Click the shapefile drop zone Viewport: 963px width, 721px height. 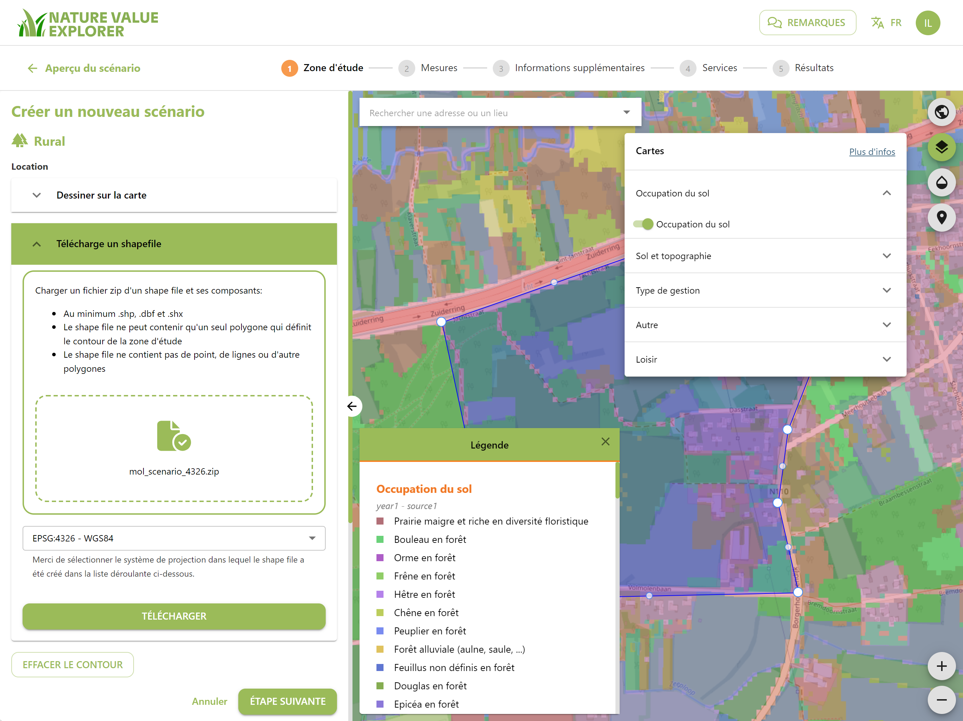[x=174, y=449]
